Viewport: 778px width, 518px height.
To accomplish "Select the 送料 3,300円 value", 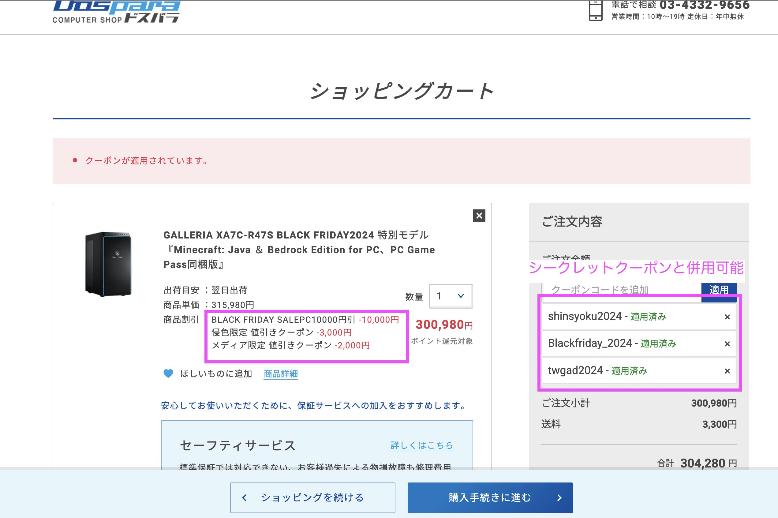I will click(720, 424).
